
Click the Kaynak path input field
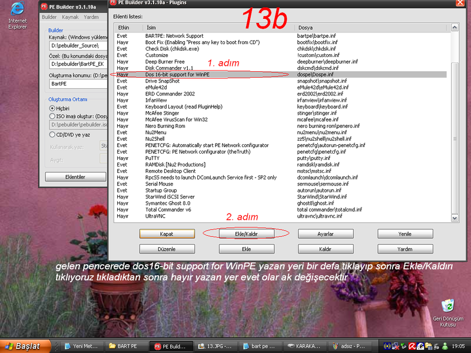click(78, 46)
